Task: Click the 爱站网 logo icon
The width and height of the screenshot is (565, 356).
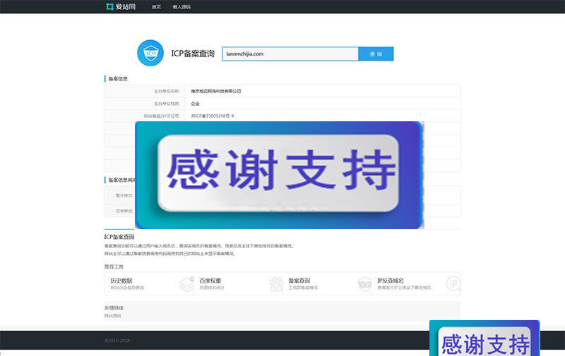Action: [x=109, y=6]
